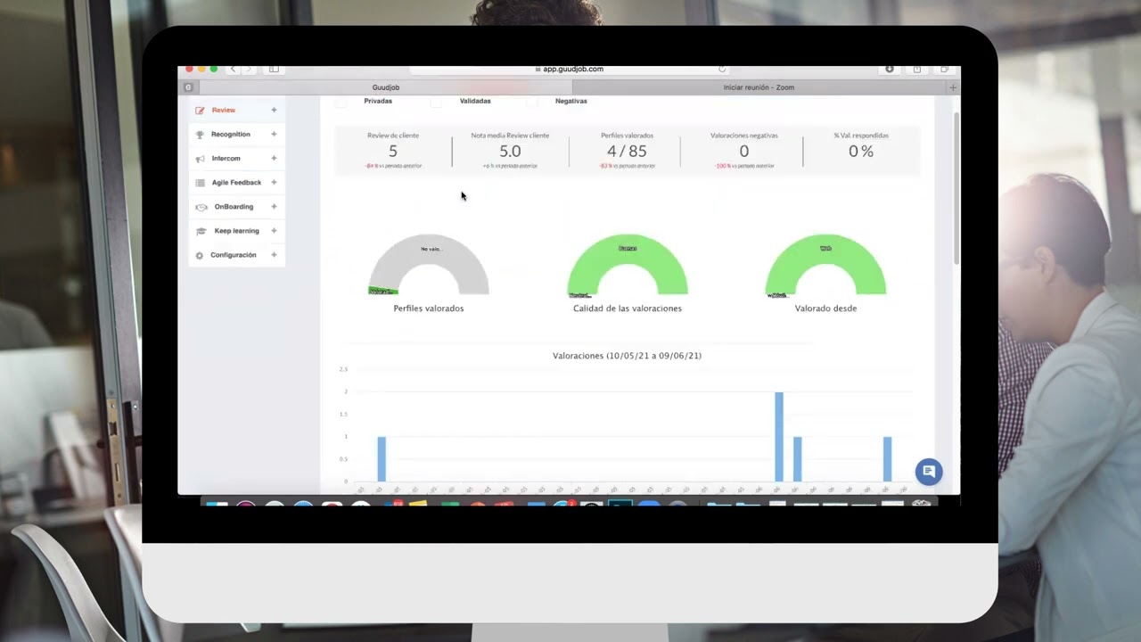Tick the Privadas checkbox
The height and width of the screenshot is (642, 1141).
[341, 102]
